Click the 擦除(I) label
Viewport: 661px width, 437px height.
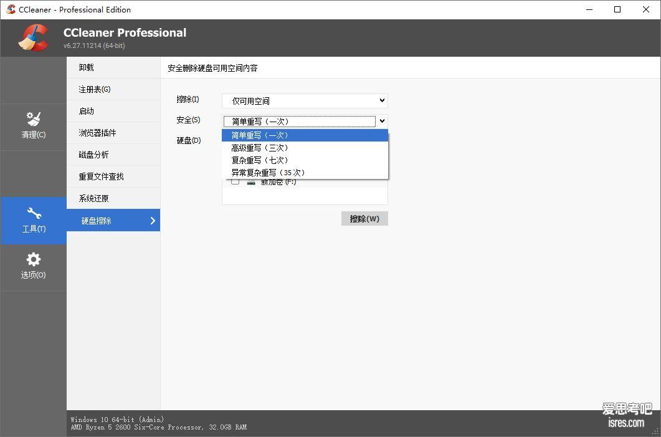pos(188,100)
